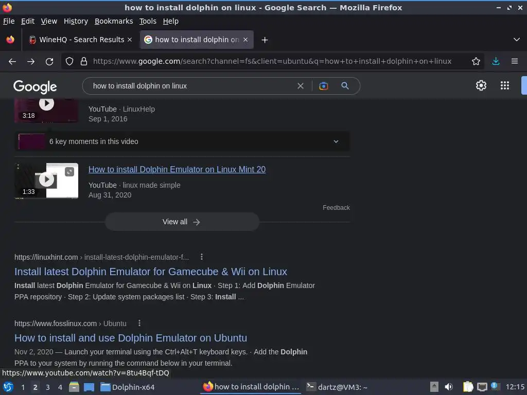This screenshot has width=527, height=395.
Task: Close the dolphin Google search tab
Action: (x=245, y=40)
